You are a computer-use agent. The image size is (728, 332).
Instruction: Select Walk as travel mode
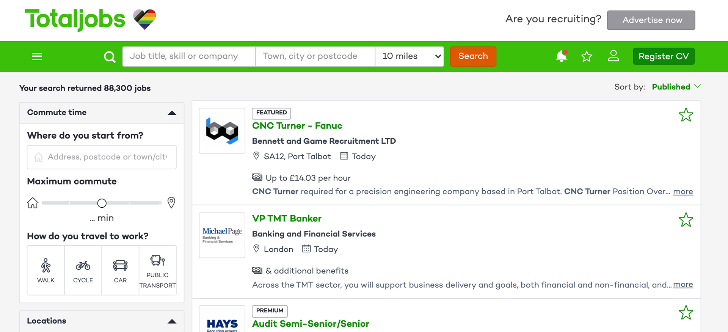[x=46, y=270]
